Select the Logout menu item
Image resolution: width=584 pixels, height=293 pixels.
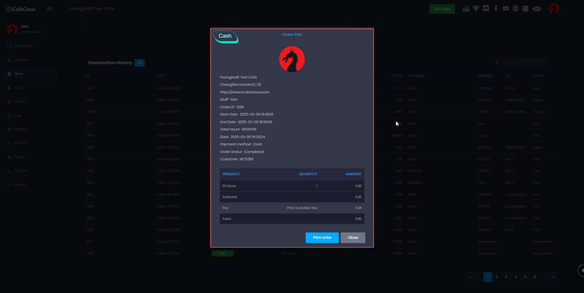pos(20,185)
